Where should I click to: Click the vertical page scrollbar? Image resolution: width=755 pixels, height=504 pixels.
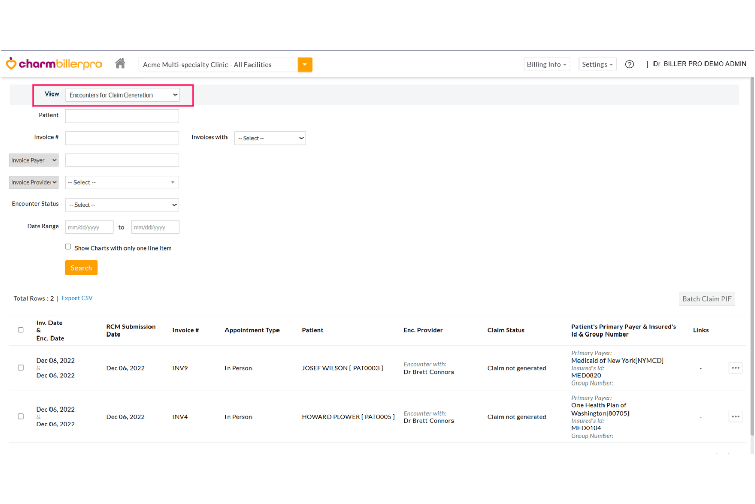coord(752,256)
